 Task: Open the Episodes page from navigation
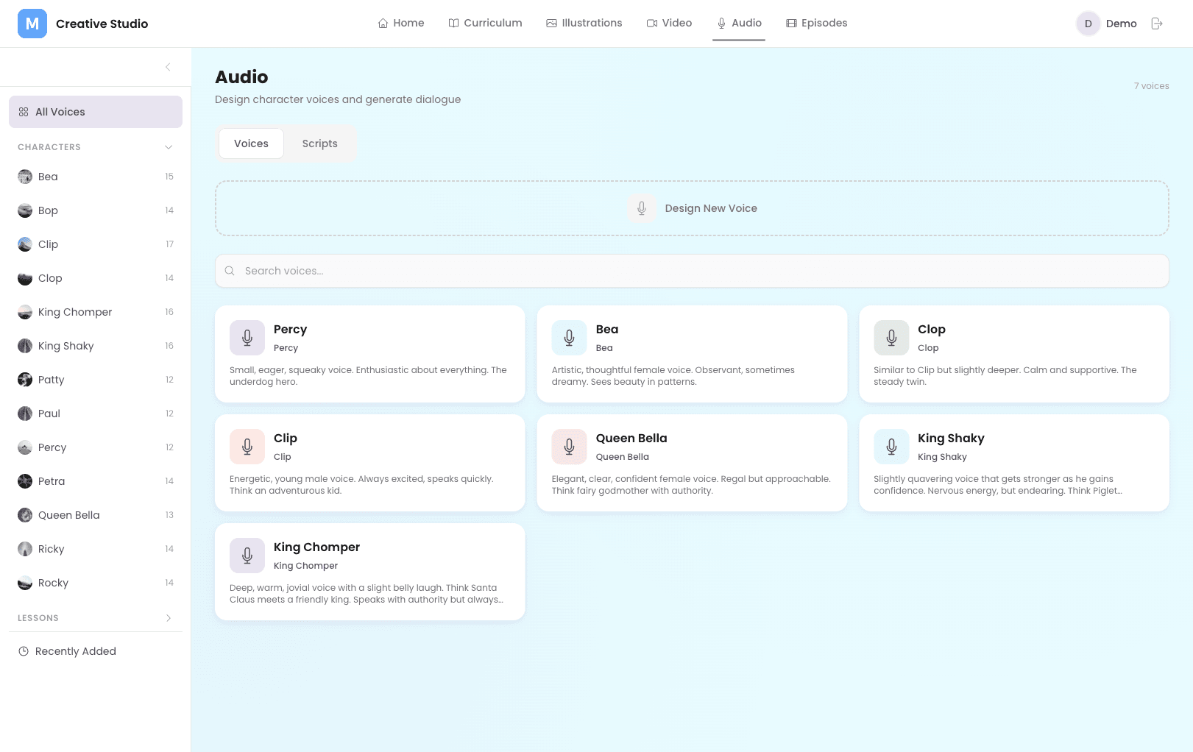coord(816,23)
